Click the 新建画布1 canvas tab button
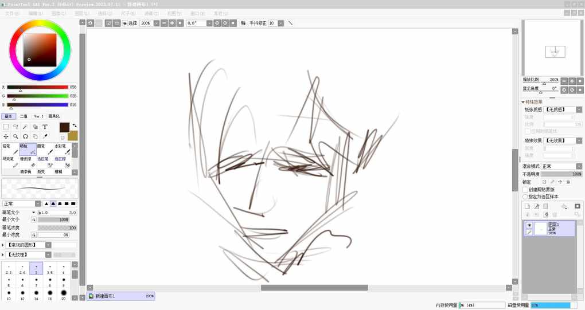585x310 pixels. [120, 296]
